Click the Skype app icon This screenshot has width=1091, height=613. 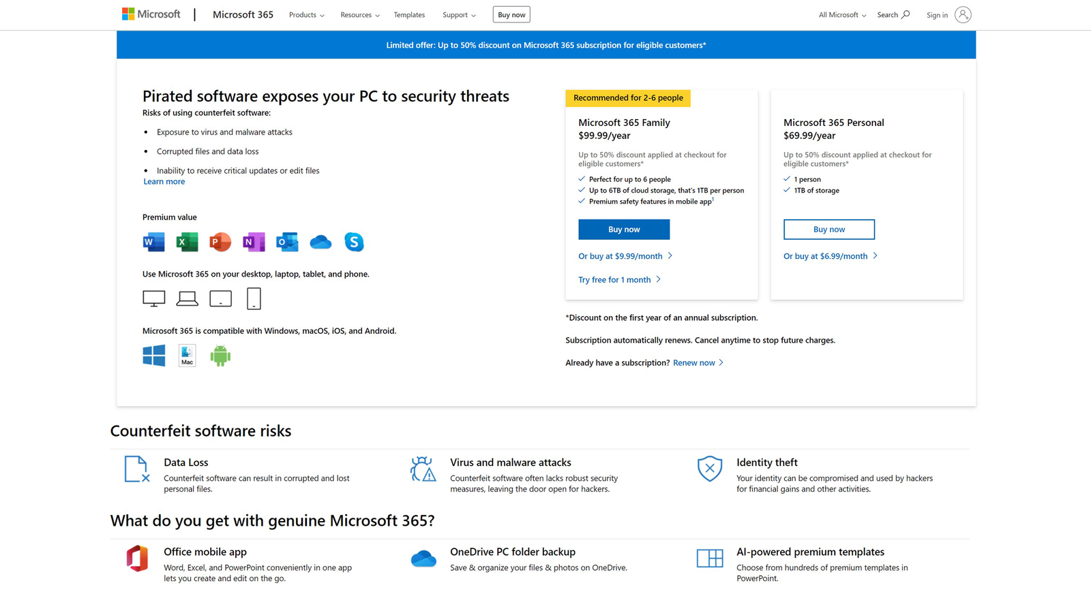point(354,242)
